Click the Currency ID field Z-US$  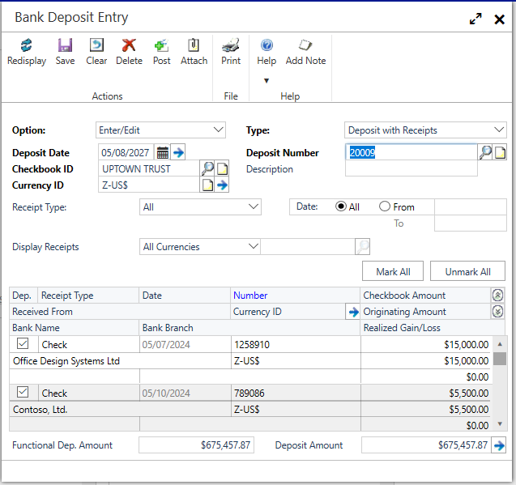(149, 185)
